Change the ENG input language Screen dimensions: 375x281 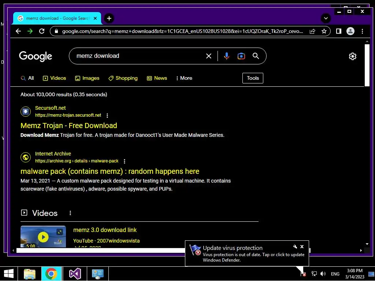click(x=335, y=274)
